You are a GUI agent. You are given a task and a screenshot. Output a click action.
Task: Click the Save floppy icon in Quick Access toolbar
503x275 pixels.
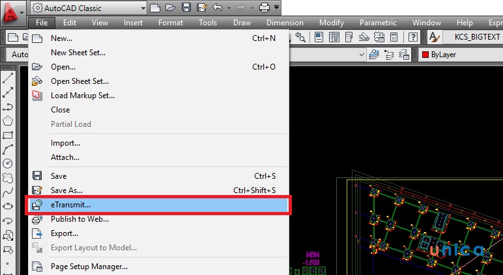pyautogui.click(x=186, y=8)
